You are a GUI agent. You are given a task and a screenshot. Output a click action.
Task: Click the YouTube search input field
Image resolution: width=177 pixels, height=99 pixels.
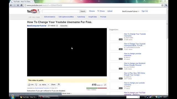pyautogui.click(x=61, y=11)
